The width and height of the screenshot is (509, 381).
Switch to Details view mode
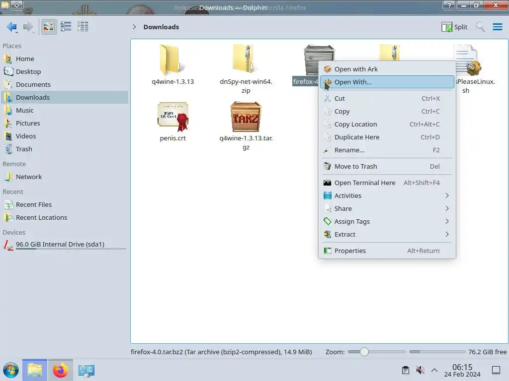(83, 27)
